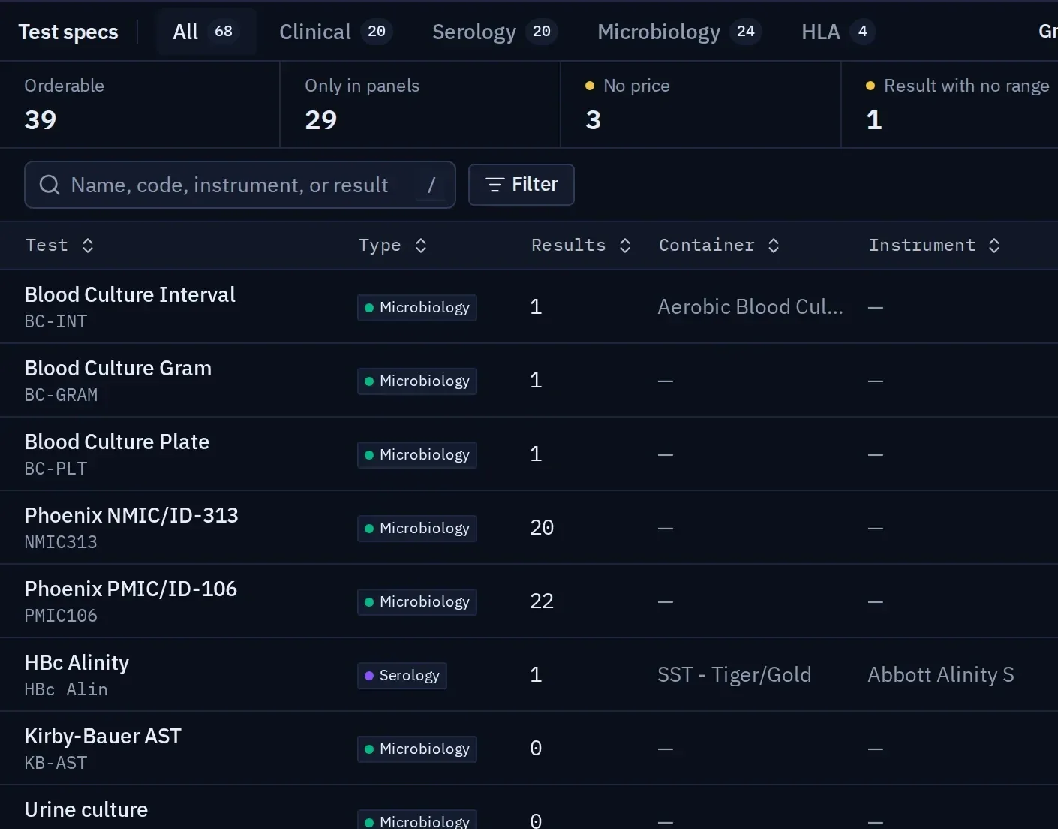The width and height of the screenshot is (1058, 829).
Task: Sort the table by Results count
Action: [x=581, y=246]
